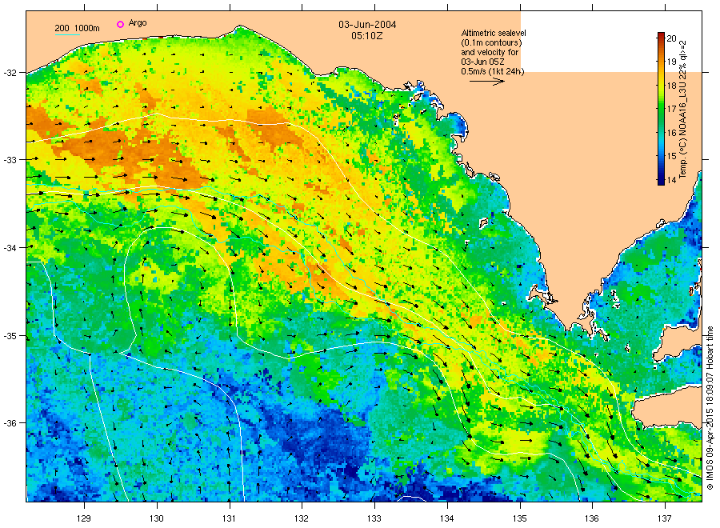Click longitude label 130

pyautogui.click(x=157, y=518)
